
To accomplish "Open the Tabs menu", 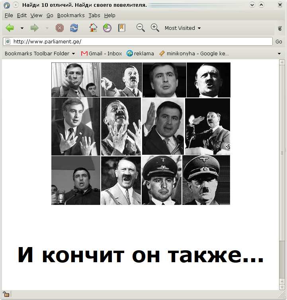I will point(94,15).
